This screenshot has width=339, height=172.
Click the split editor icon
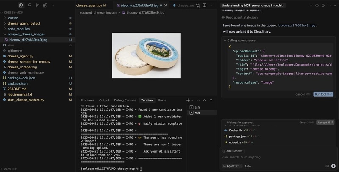[x=205, y=5]
